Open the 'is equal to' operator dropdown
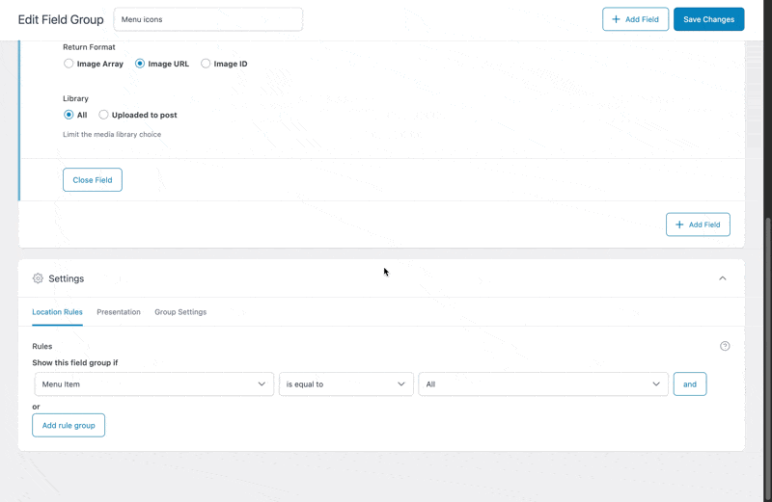Image resolution: width=772 pixels, height=502 pixels. [x=345, y=383]
